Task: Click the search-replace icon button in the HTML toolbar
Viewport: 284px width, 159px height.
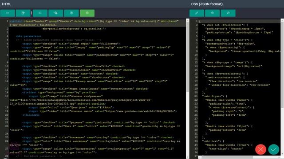Action: [56, 13]
